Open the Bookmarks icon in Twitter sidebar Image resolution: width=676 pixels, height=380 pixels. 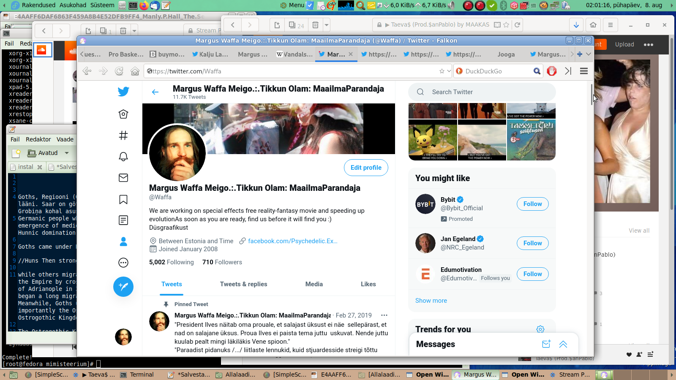pos(123,199)
